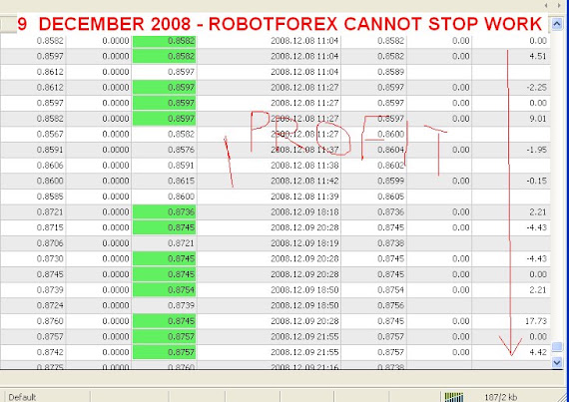Select the profit cell -1.95
The width and height of the screenshot is (569, 402).
point(536,150)
